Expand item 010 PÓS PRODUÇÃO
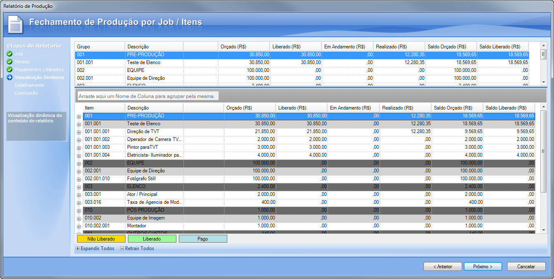Screen dimensions: 554x279 [79, 210]
